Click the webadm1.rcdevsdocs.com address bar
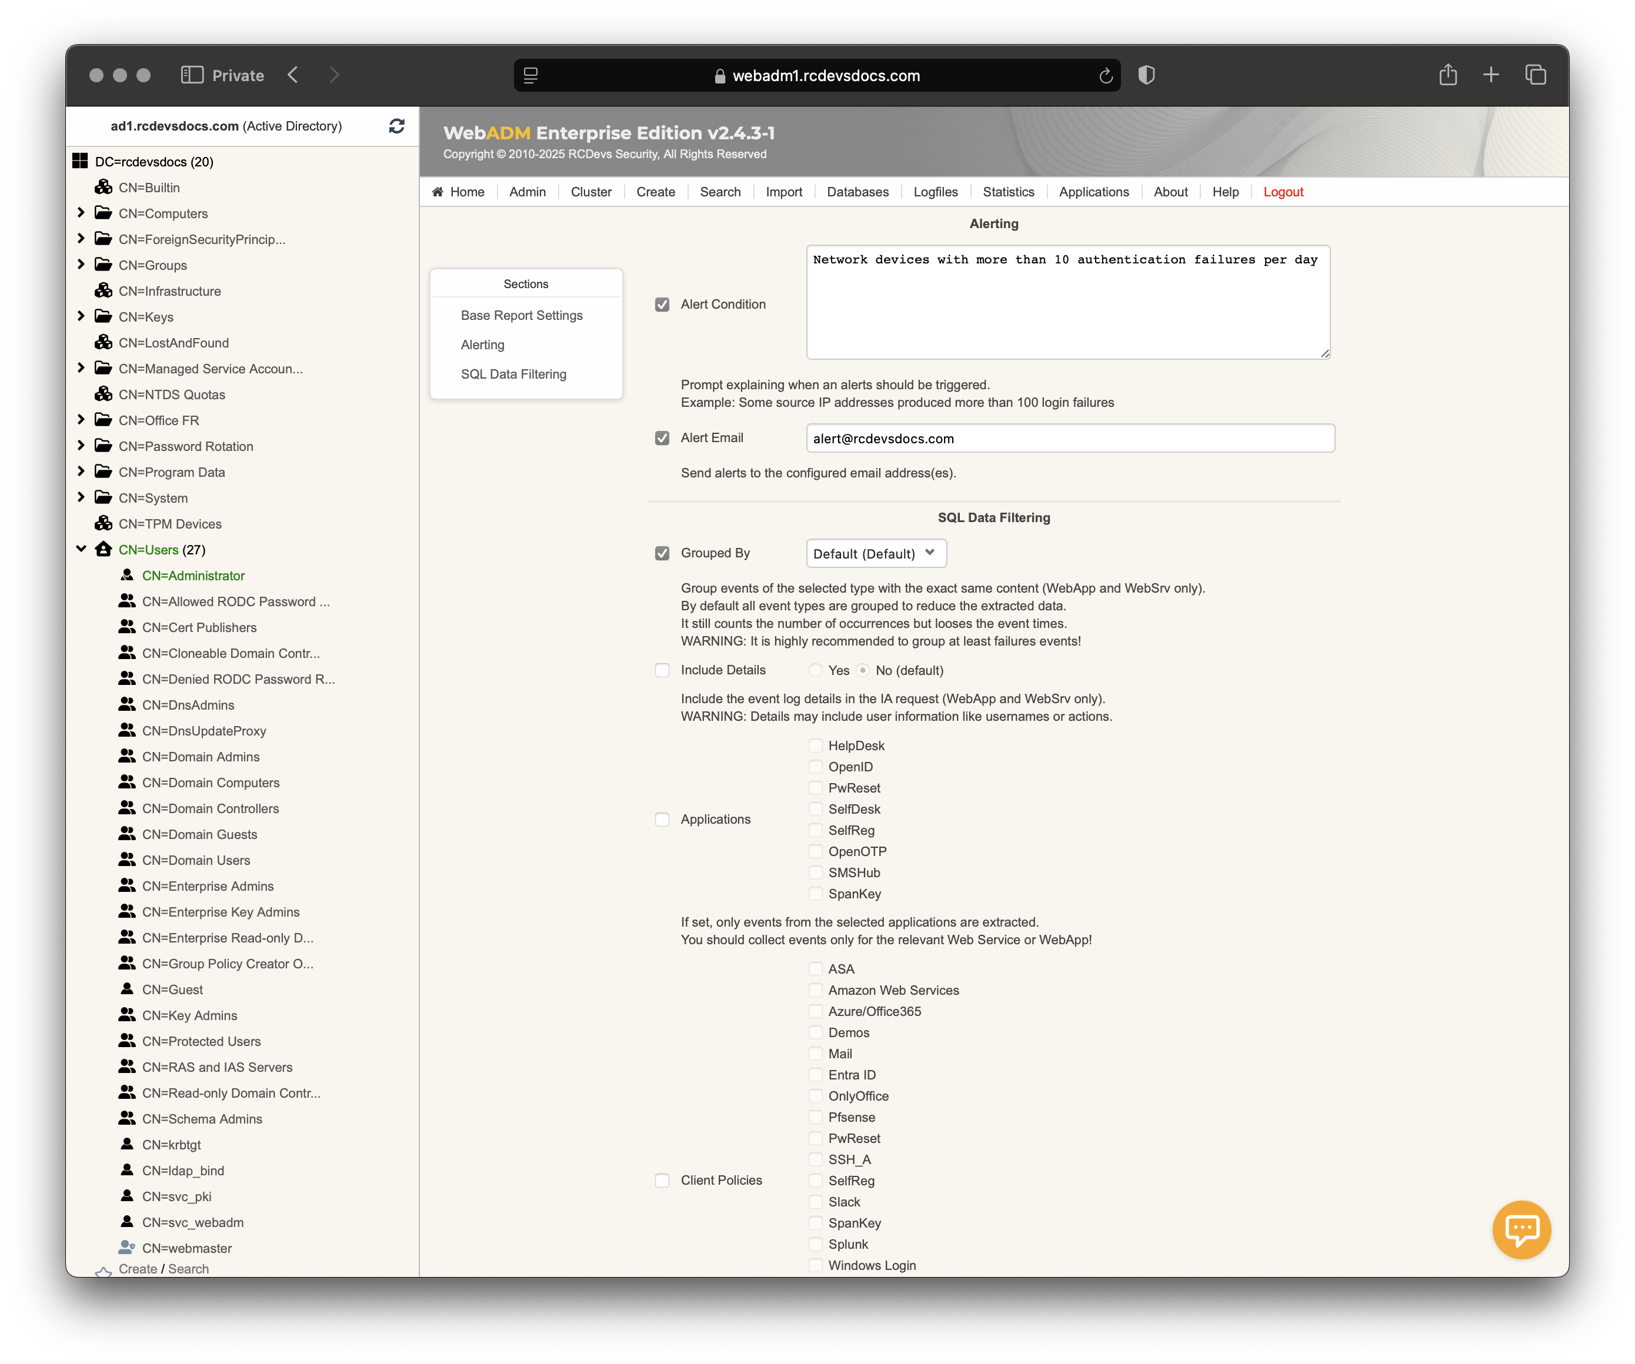The image size is (1635, 1364). click(817, 75)
